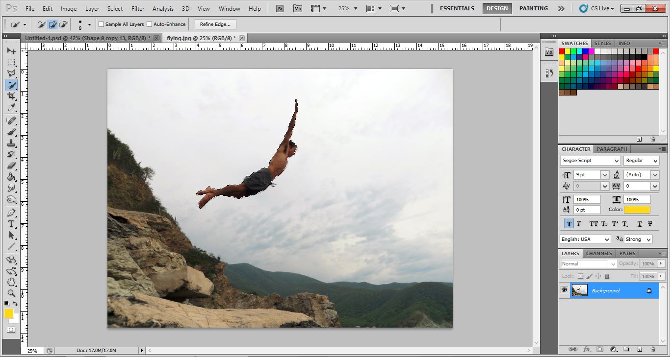Viewport: 670px width, 357px height.
Task: Toggle Underline in Character panel
Action: tap(640, 224)
